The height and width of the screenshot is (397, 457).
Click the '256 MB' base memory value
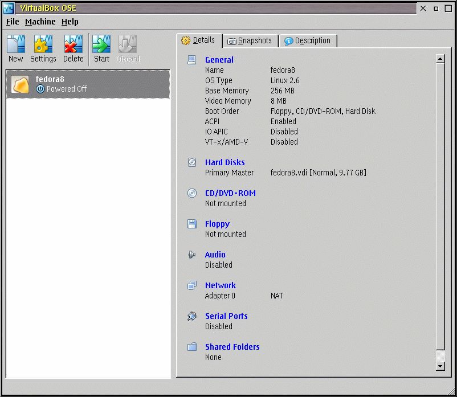[283, 91]
